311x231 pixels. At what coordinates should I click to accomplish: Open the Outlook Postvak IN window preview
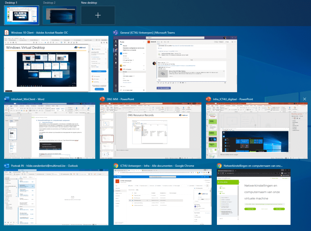tap(56, 197)
